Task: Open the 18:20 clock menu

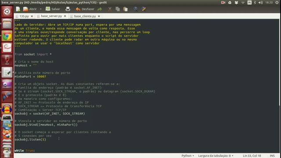Action: [269, 3]
